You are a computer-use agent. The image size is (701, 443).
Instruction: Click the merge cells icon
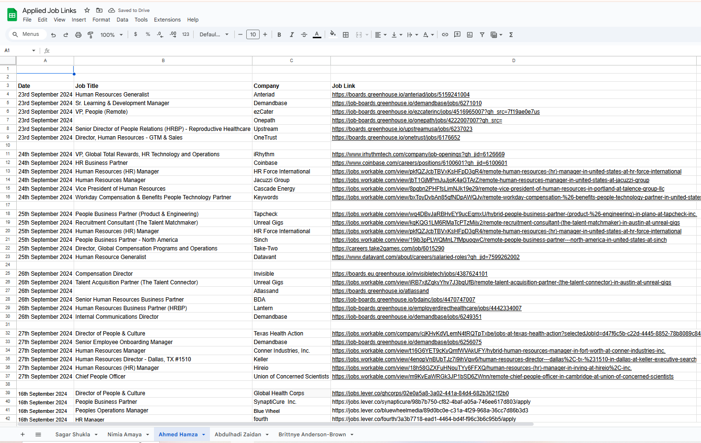(359, 35)
